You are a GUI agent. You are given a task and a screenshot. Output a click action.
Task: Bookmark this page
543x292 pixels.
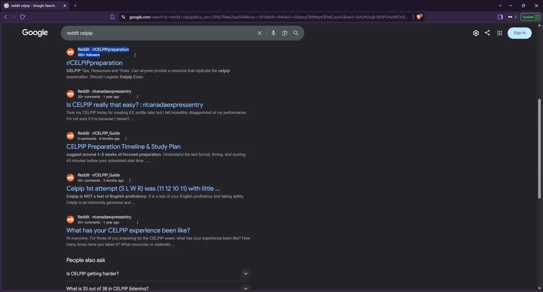[x=112, y=17]
